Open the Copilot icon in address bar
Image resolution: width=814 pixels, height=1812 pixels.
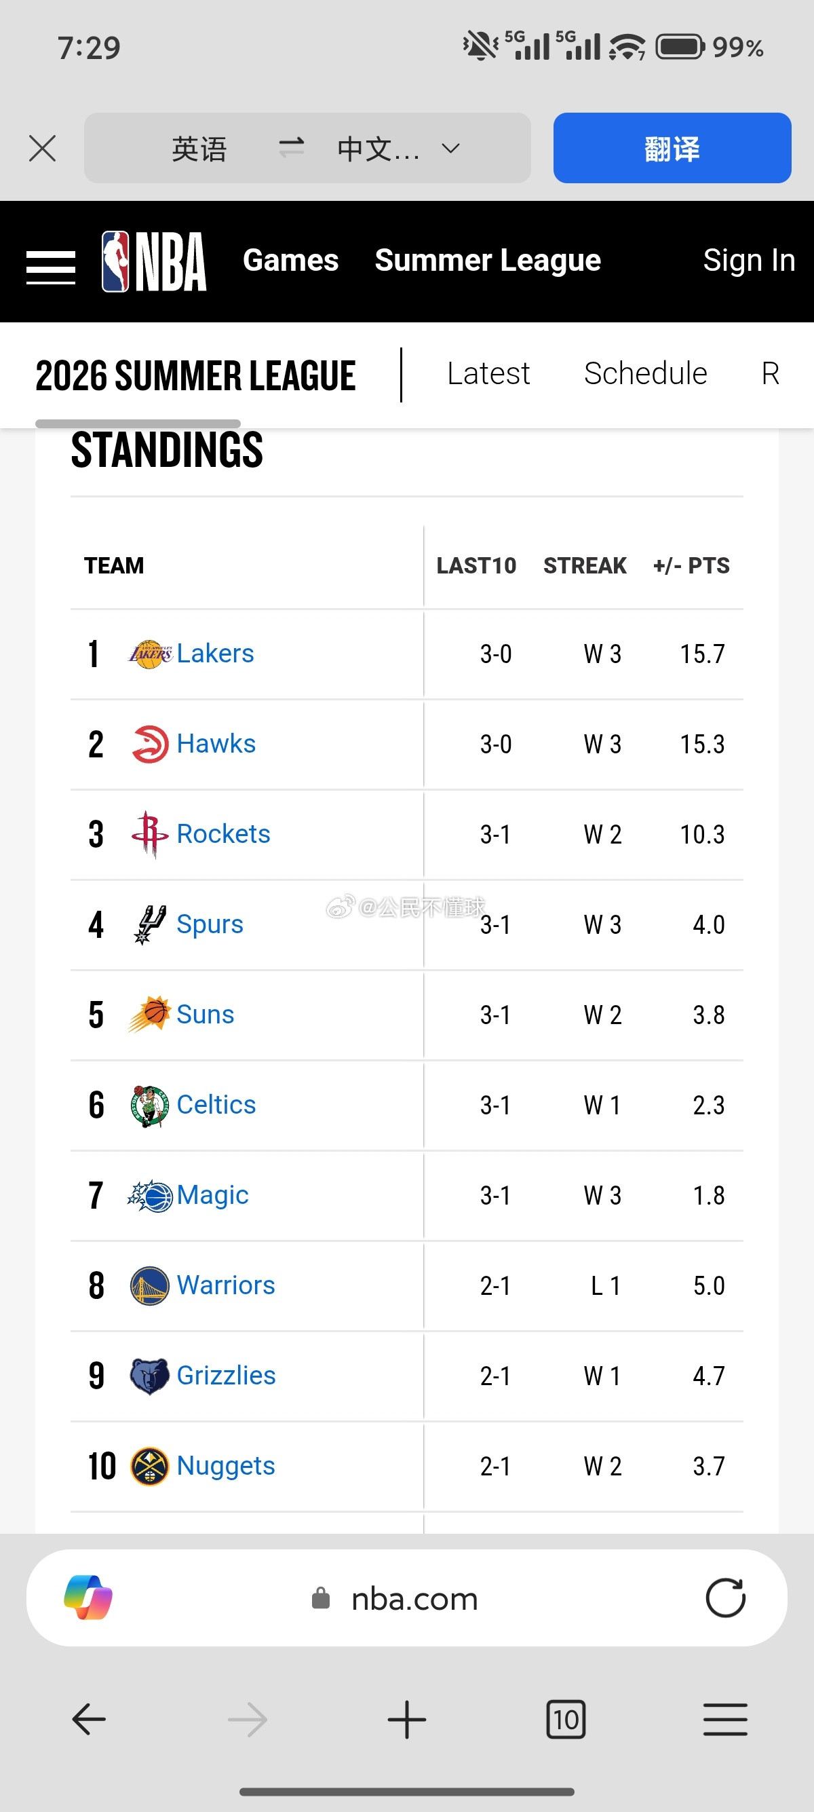(x=88, y=1598)
